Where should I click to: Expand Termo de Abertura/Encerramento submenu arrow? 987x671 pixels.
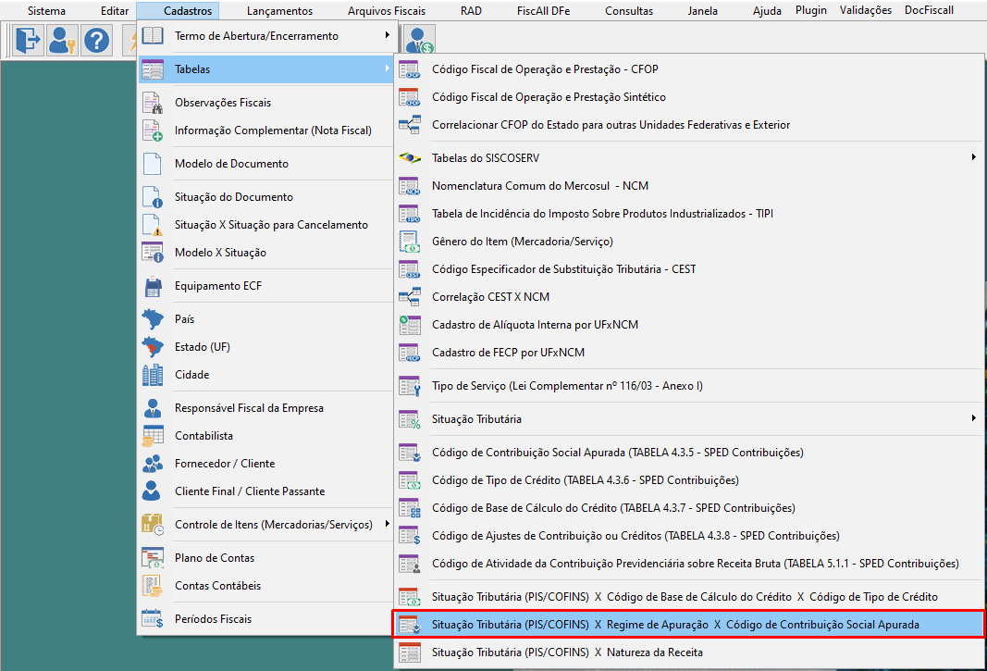(387, 35)
